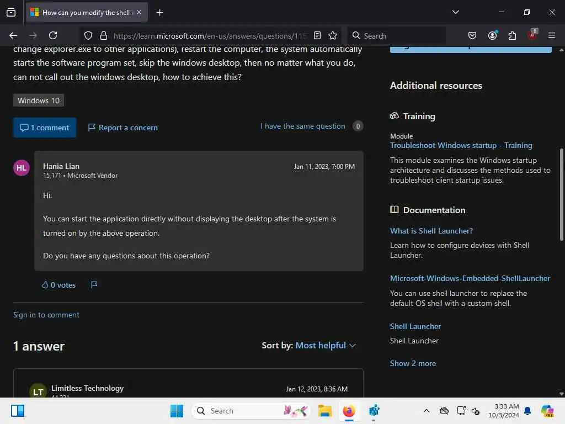565x424 pixels.
Task: Open Sort by Most helpful dropdown
Action: [326, 346]
